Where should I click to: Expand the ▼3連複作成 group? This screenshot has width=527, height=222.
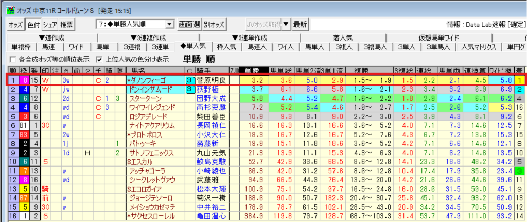(x=148, y=38)
